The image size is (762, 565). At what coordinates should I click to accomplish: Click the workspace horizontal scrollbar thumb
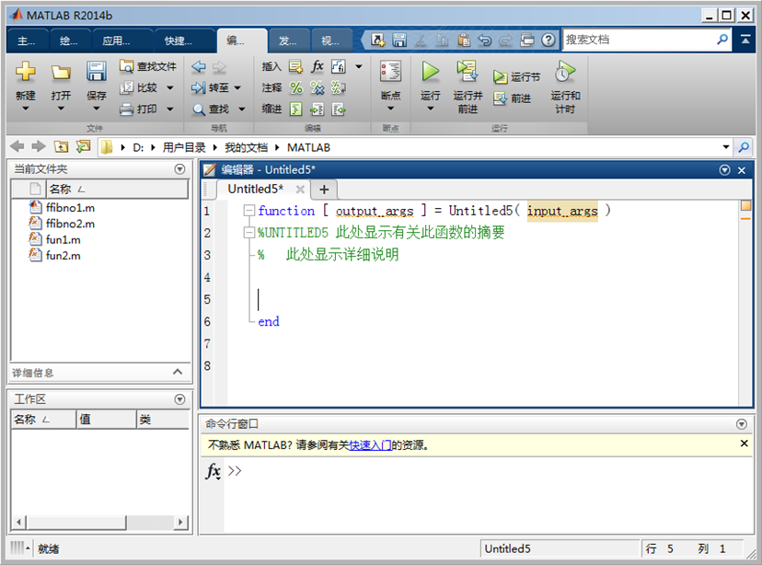point(76,523)
